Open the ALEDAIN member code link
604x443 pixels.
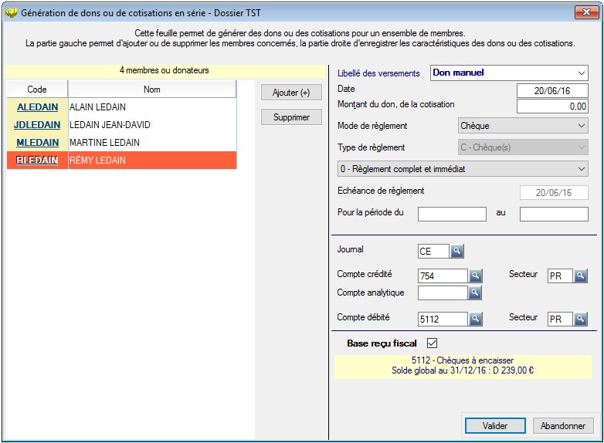[37, 108]
